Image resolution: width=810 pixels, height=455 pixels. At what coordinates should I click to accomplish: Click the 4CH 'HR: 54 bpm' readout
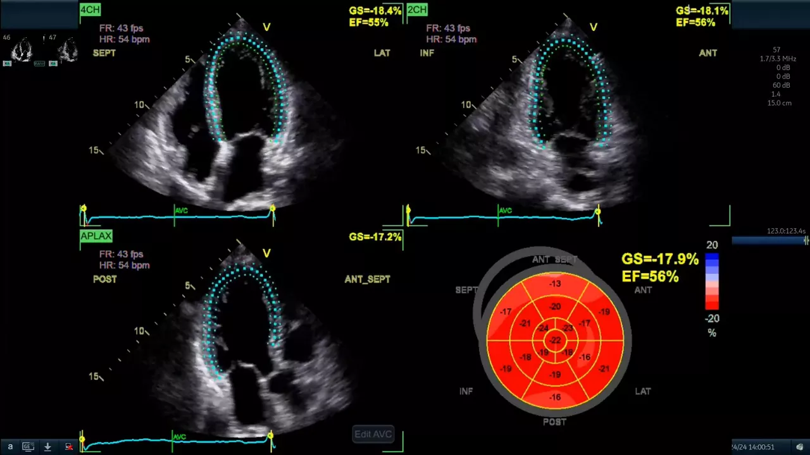pyautogui.click(x=124, y=39)
